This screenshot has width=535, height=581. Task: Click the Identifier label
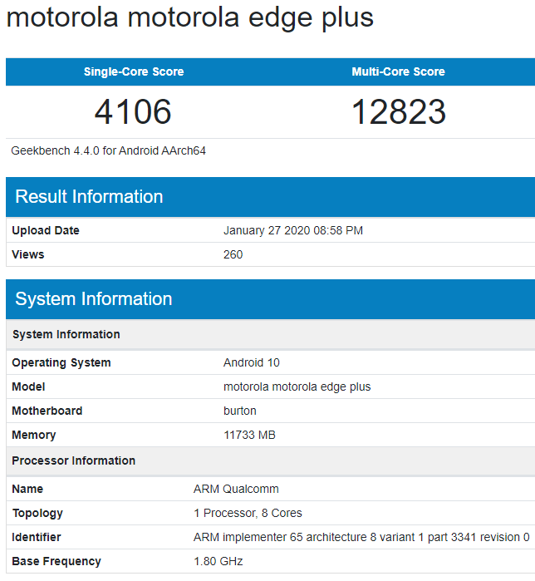[36, 537]
